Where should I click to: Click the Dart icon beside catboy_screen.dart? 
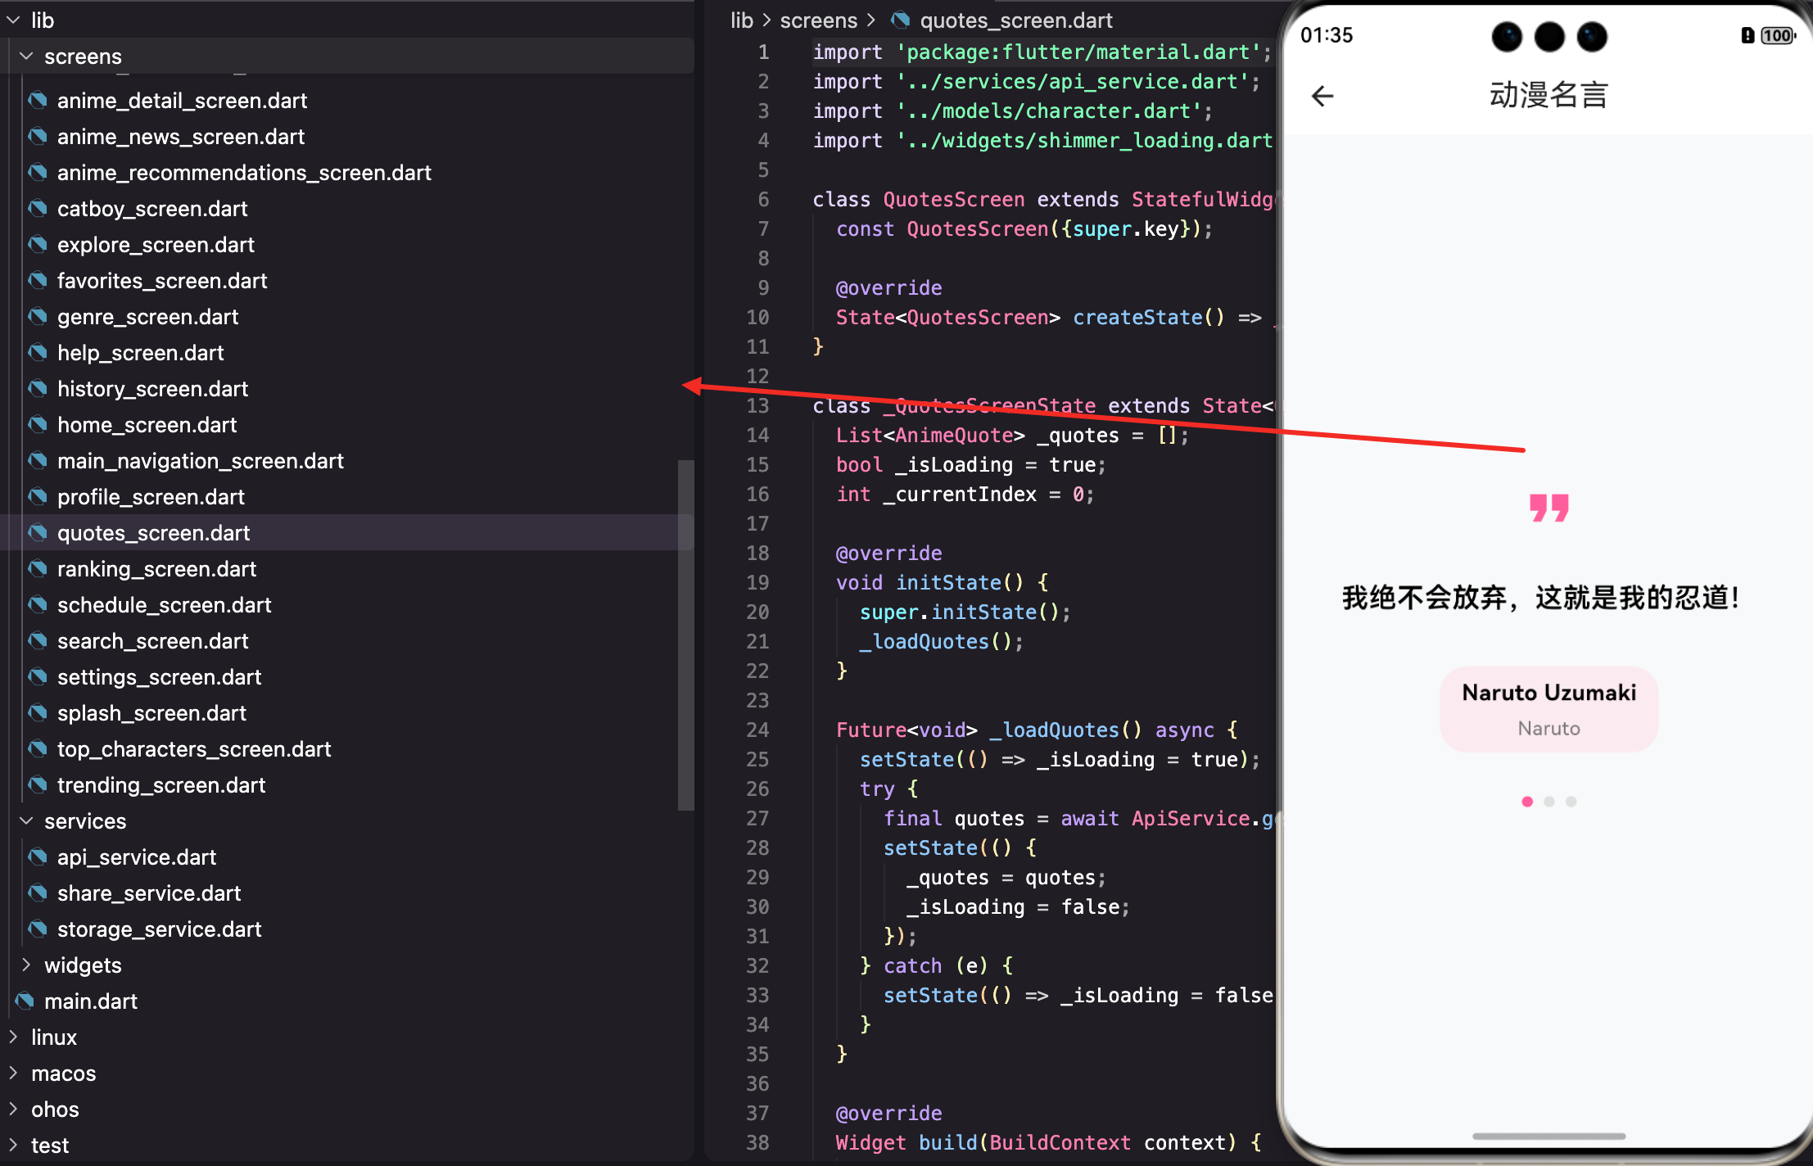(38, 209)
